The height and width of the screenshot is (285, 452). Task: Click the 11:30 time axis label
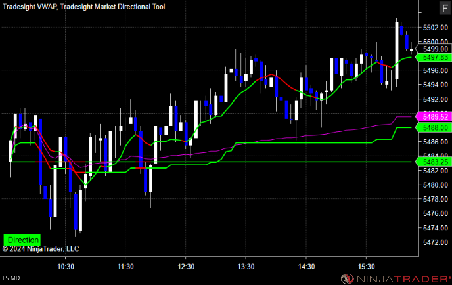click(125, 267)
